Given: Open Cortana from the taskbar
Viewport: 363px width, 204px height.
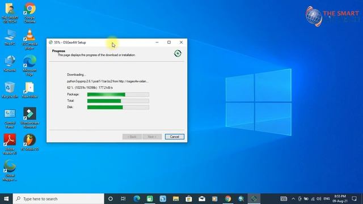Looking at the screenshot, I should pos(111,199).
